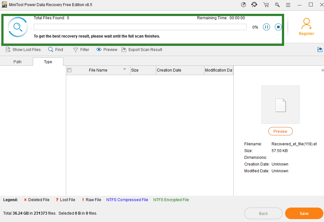
Task: Select the Type tab
Action: point(48,62)
